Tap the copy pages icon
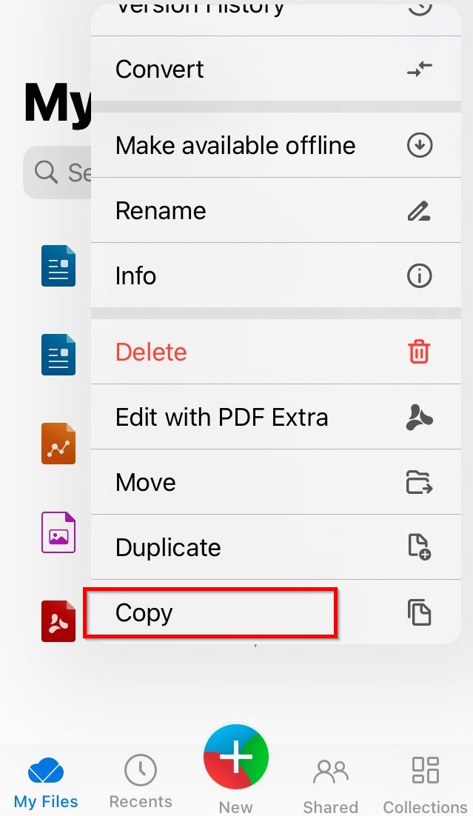The width and height of the screenshot is (473, 816). click(420, 612)
